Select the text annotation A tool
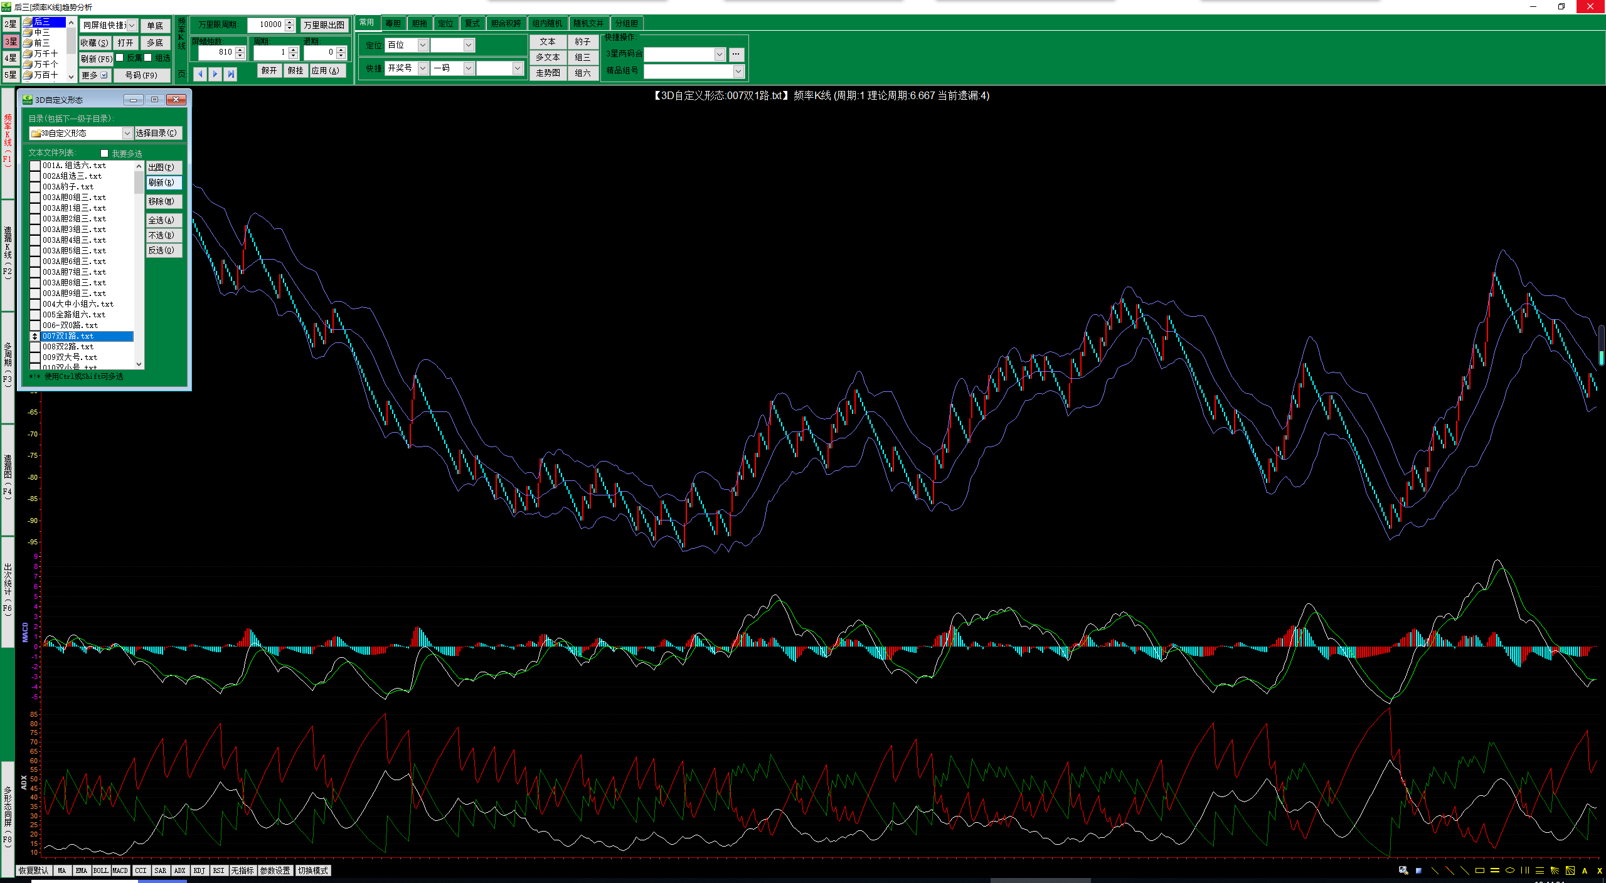The height and width of the screenshot is (883, 1606). coord(1585,870)
